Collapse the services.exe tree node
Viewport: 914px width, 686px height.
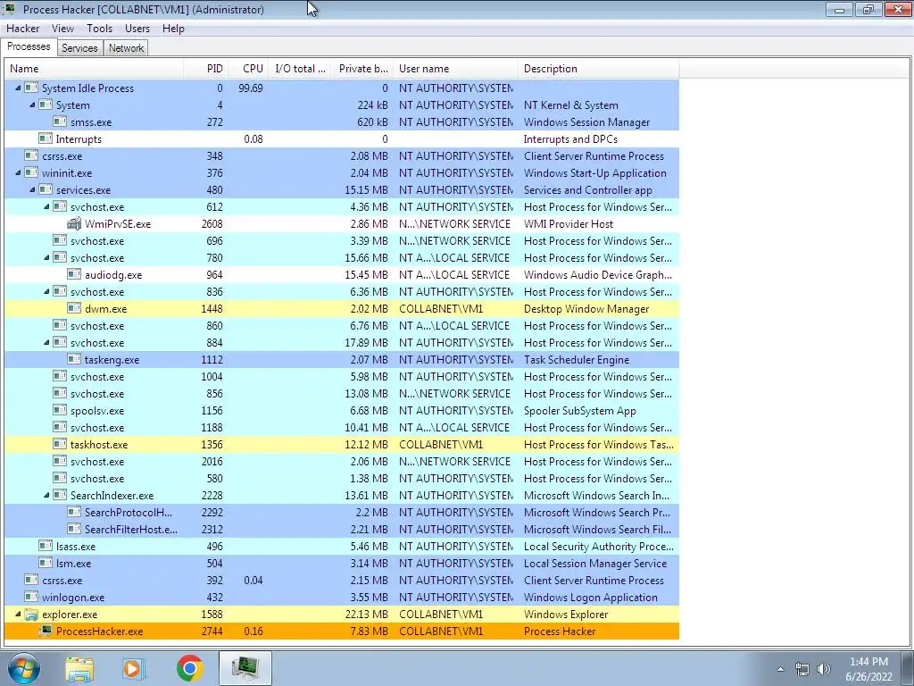point(33,189)
